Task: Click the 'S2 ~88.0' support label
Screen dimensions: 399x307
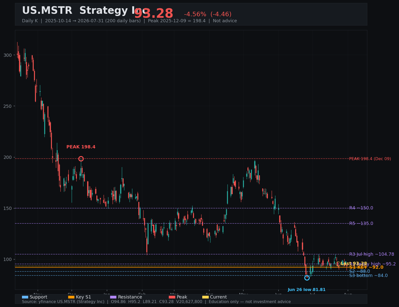Action: [x=360, y=271]
